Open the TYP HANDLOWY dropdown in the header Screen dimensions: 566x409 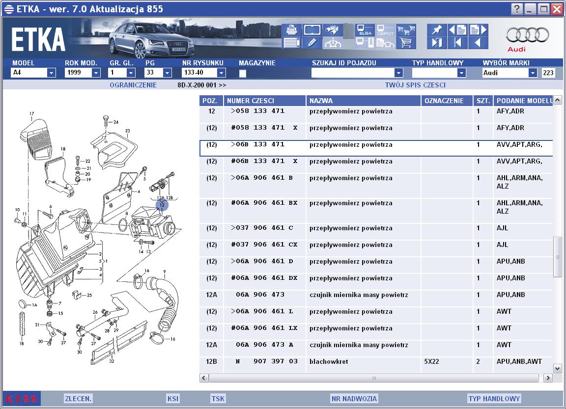pyautogui.click(x=461, y=73)
